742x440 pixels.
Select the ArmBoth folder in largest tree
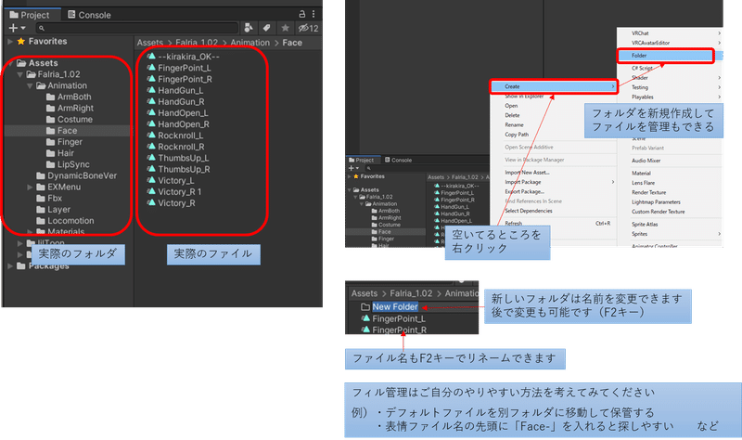pos(69,97)
